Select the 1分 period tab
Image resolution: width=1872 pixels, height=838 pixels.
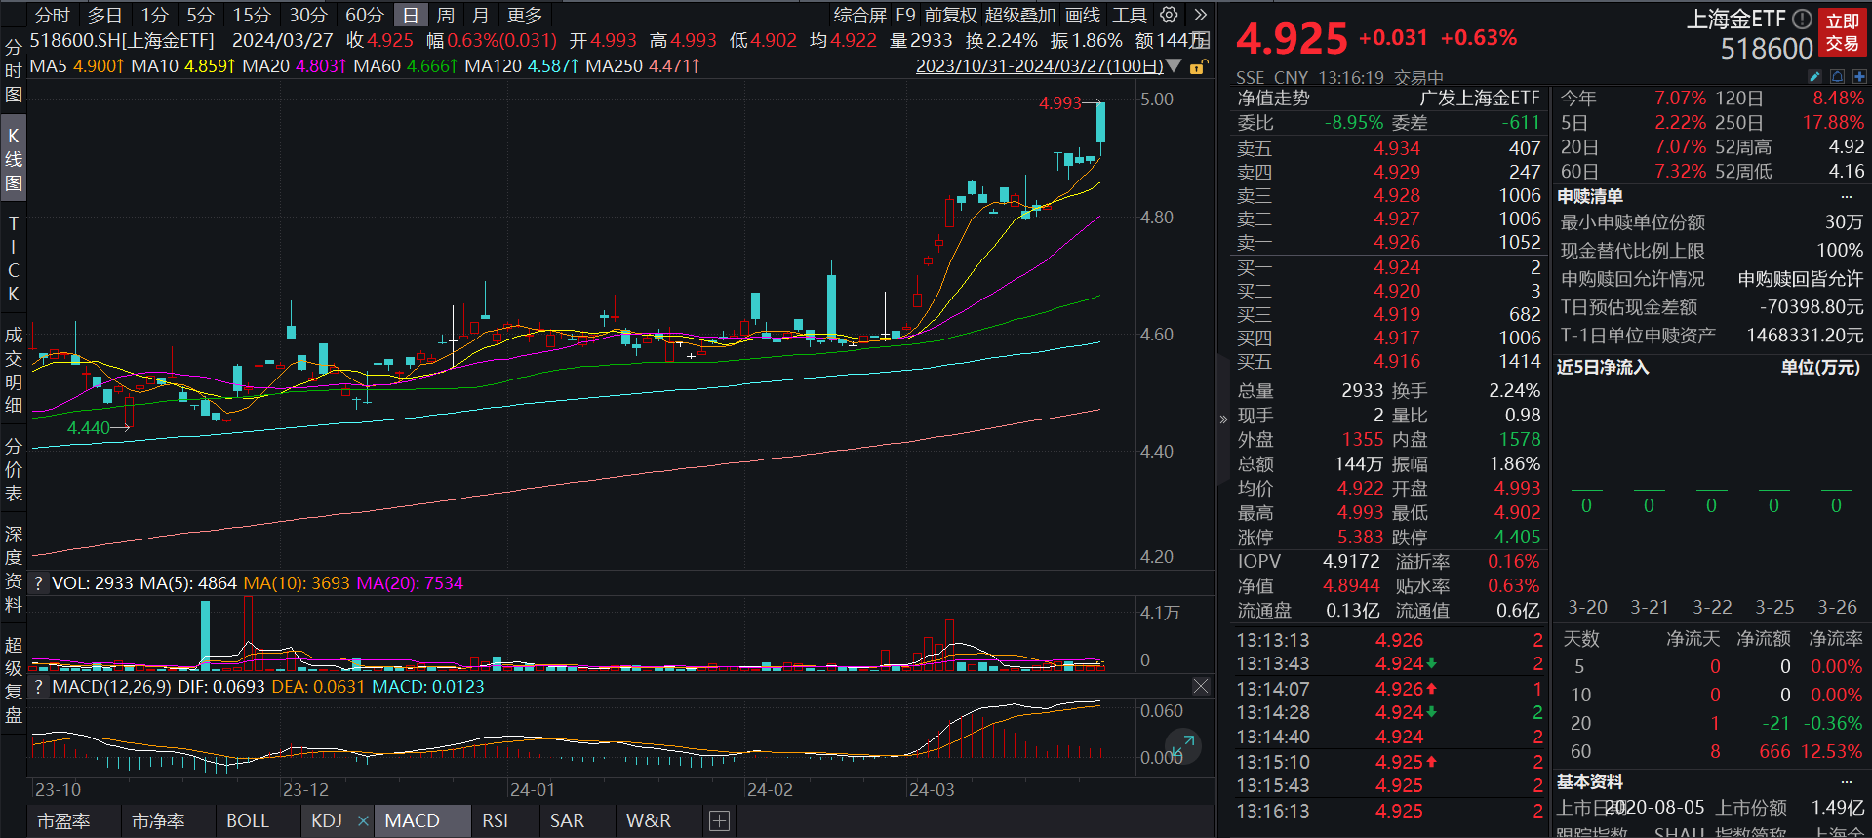click(x=154, y=15)
